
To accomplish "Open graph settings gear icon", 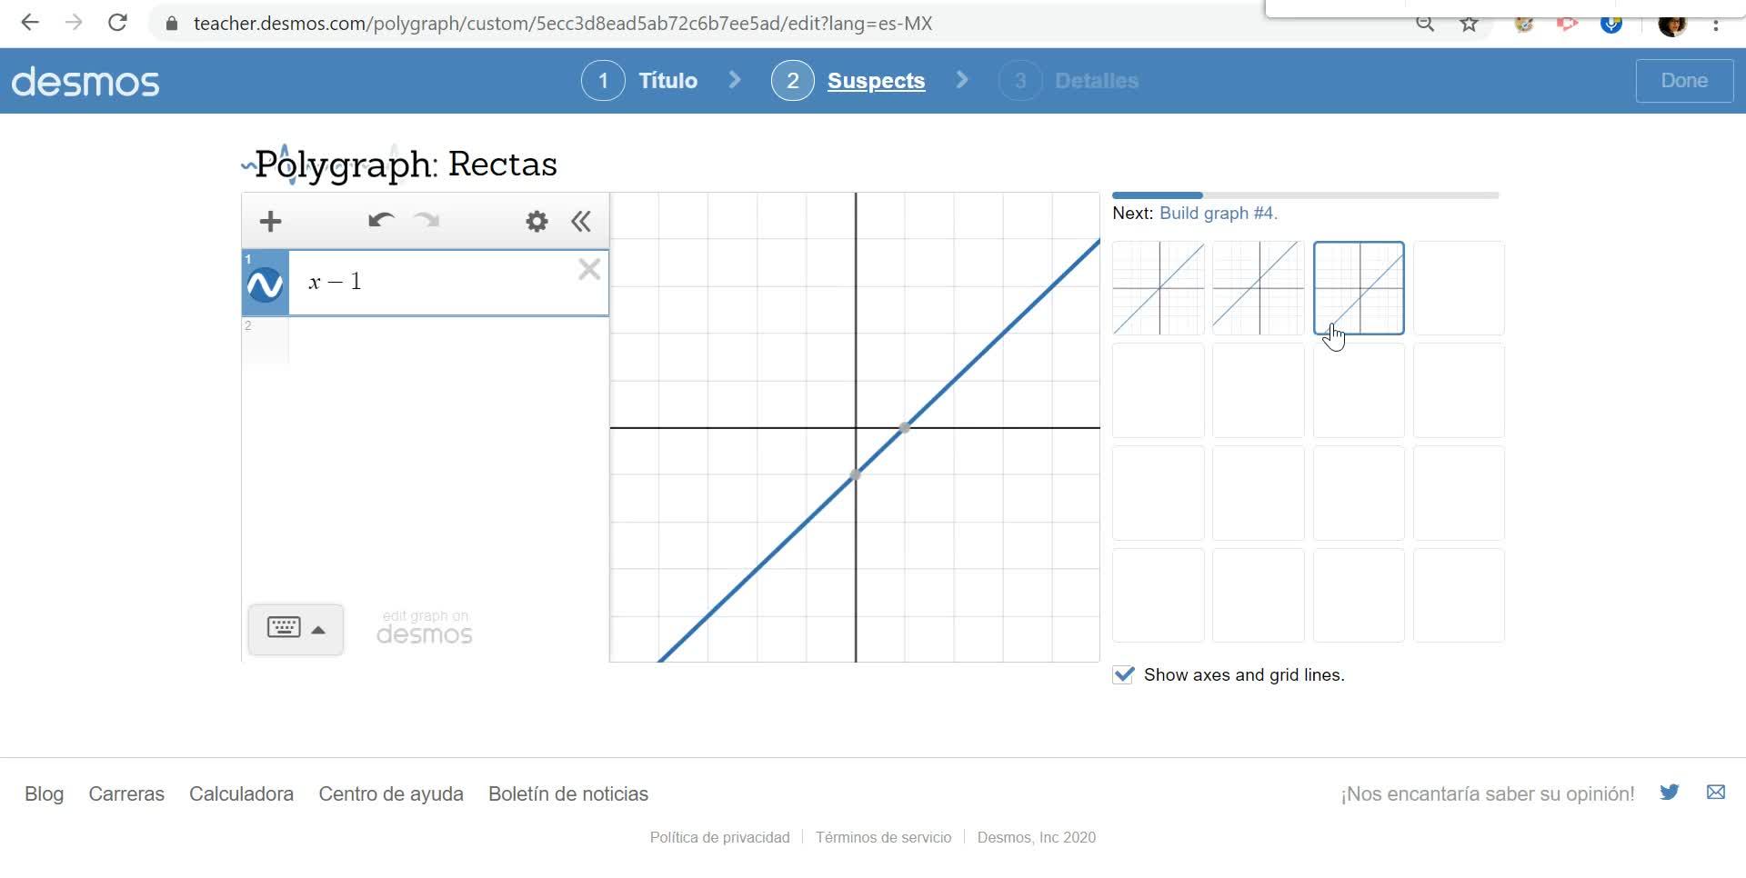I will 537,221.
